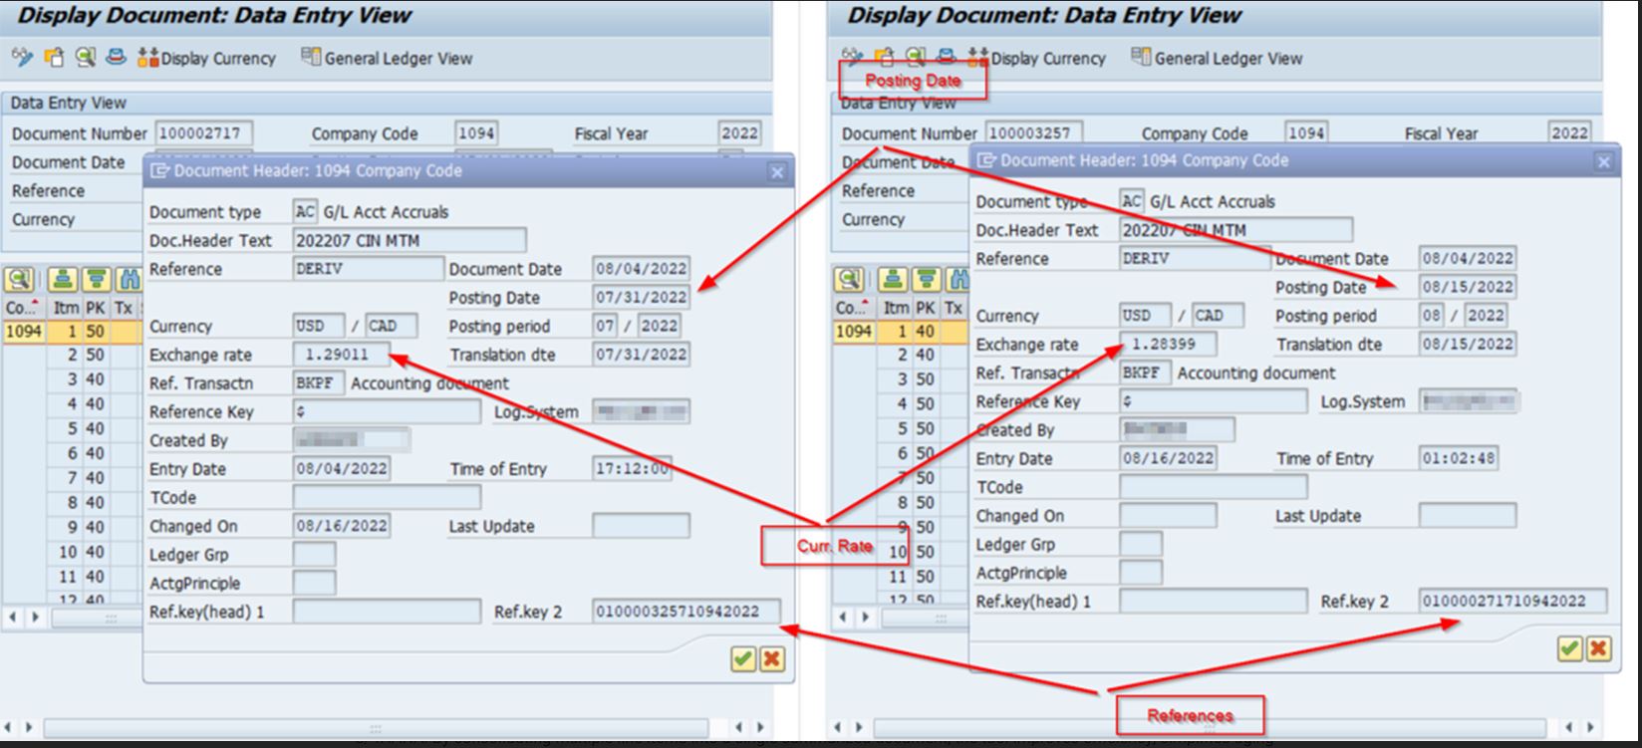This screenshot has width=1642, height=748.
Task: Click Display Currency in left window toolbar
Action: tap(207, 59)
